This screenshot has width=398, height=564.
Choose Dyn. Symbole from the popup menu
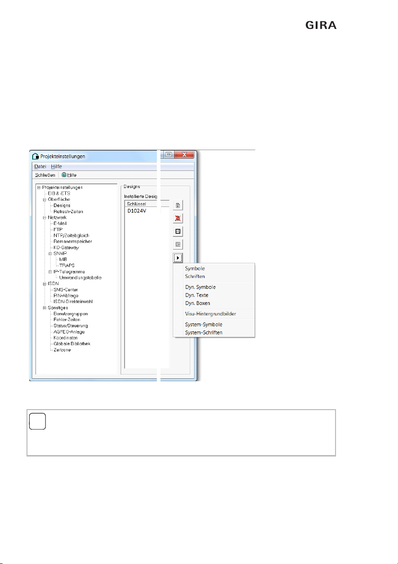200,287
